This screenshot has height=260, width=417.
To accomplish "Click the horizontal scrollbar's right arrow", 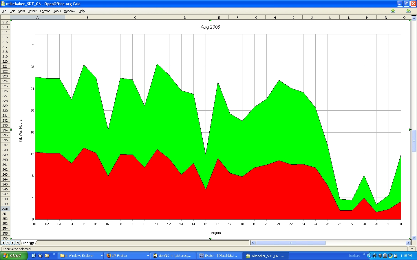I will [x=408, y=243].
